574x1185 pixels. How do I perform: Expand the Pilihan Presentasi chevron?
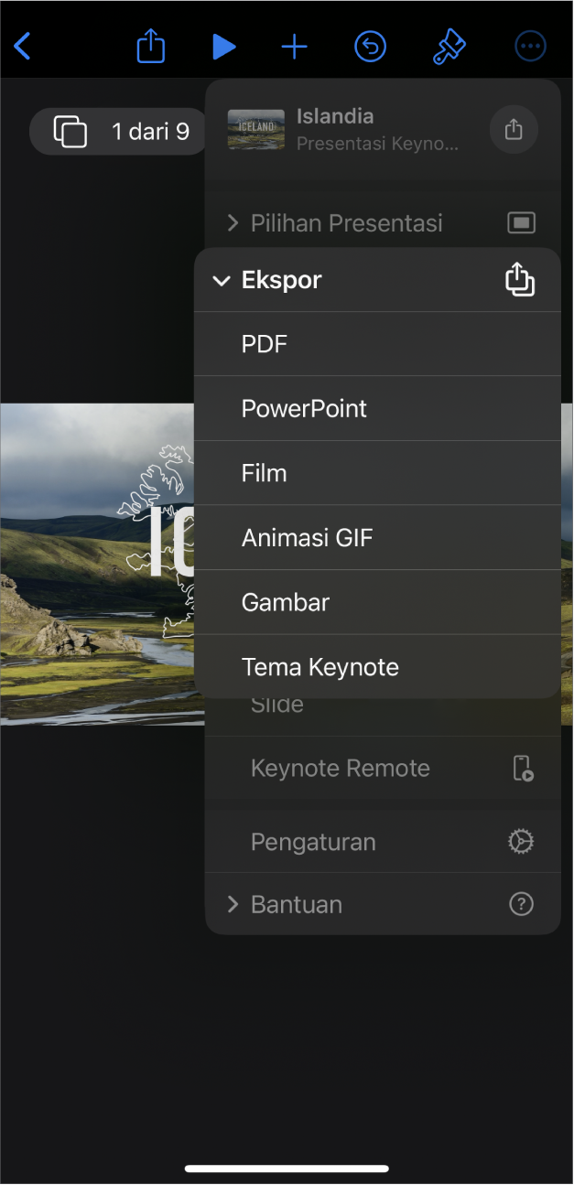click(233, 222)
